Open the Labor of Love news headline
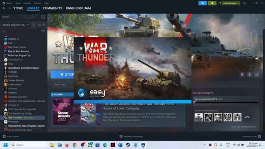The image size is (265, 149). (x=139, y=106)
